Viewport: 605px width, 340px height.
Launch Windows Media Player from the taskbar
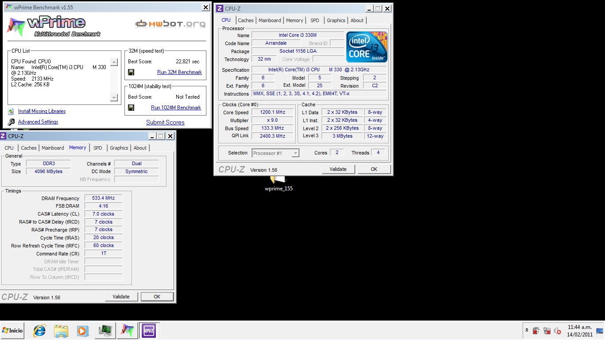pos(82,331)
